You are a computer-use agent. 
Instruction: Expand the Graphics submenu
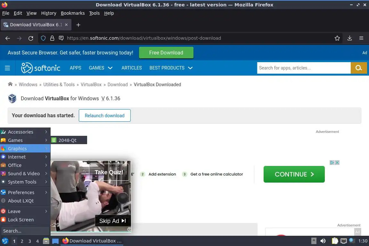point(25,149)
